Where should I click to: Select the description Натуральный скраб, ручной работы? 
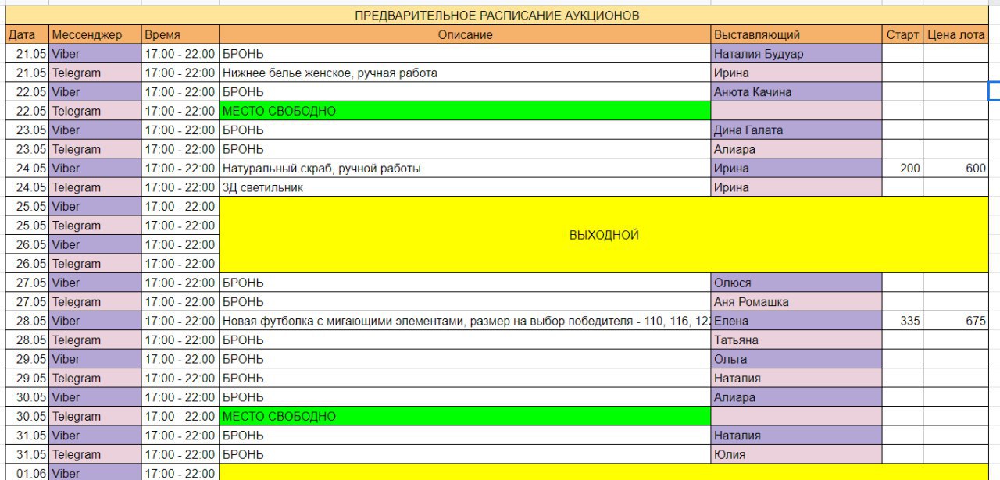click(x=465, y=169)
